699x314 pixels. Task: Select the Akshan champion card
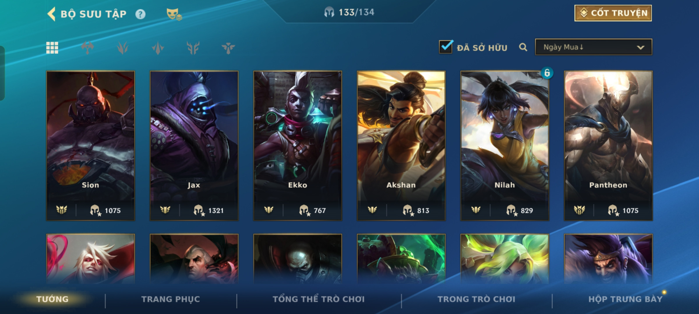[x=401, y=146]
